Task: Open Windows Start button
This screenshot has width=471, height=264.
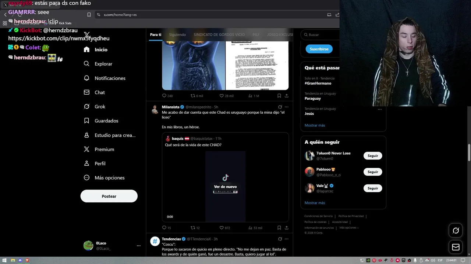Action: (x=4, y=260)
